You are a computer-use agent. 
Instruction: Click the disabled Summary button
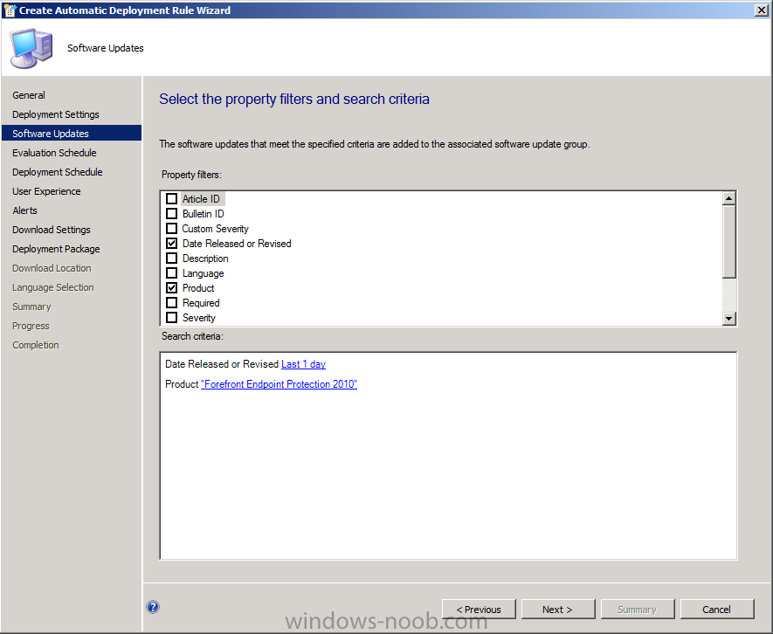pos(638,610)
